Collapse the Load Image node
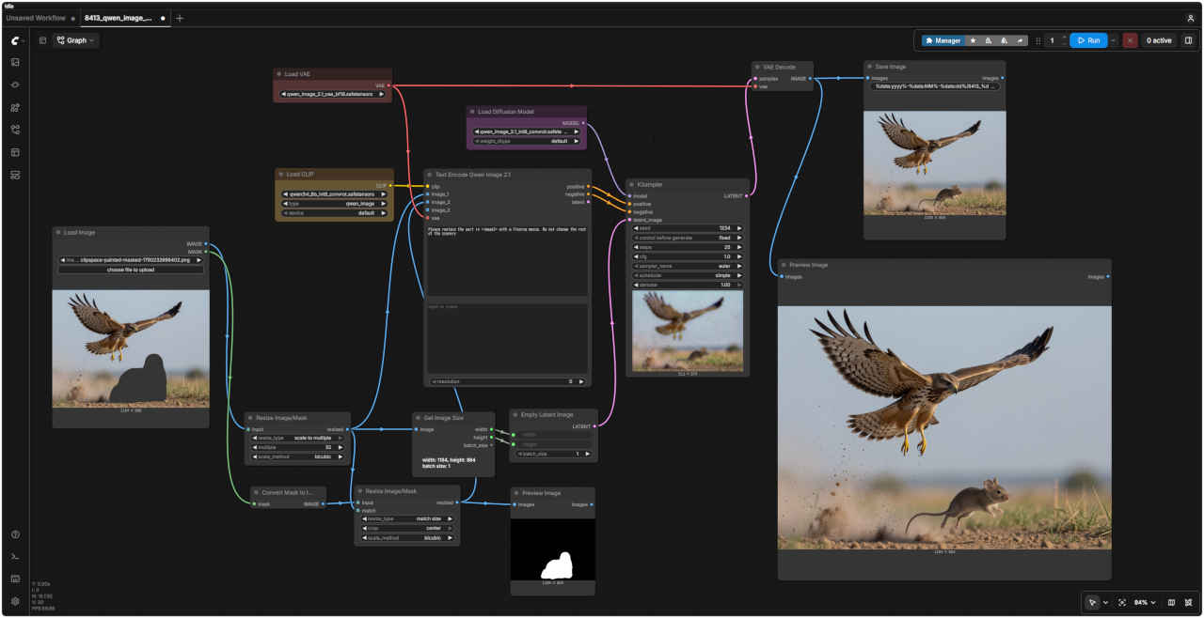 (58, 232)
